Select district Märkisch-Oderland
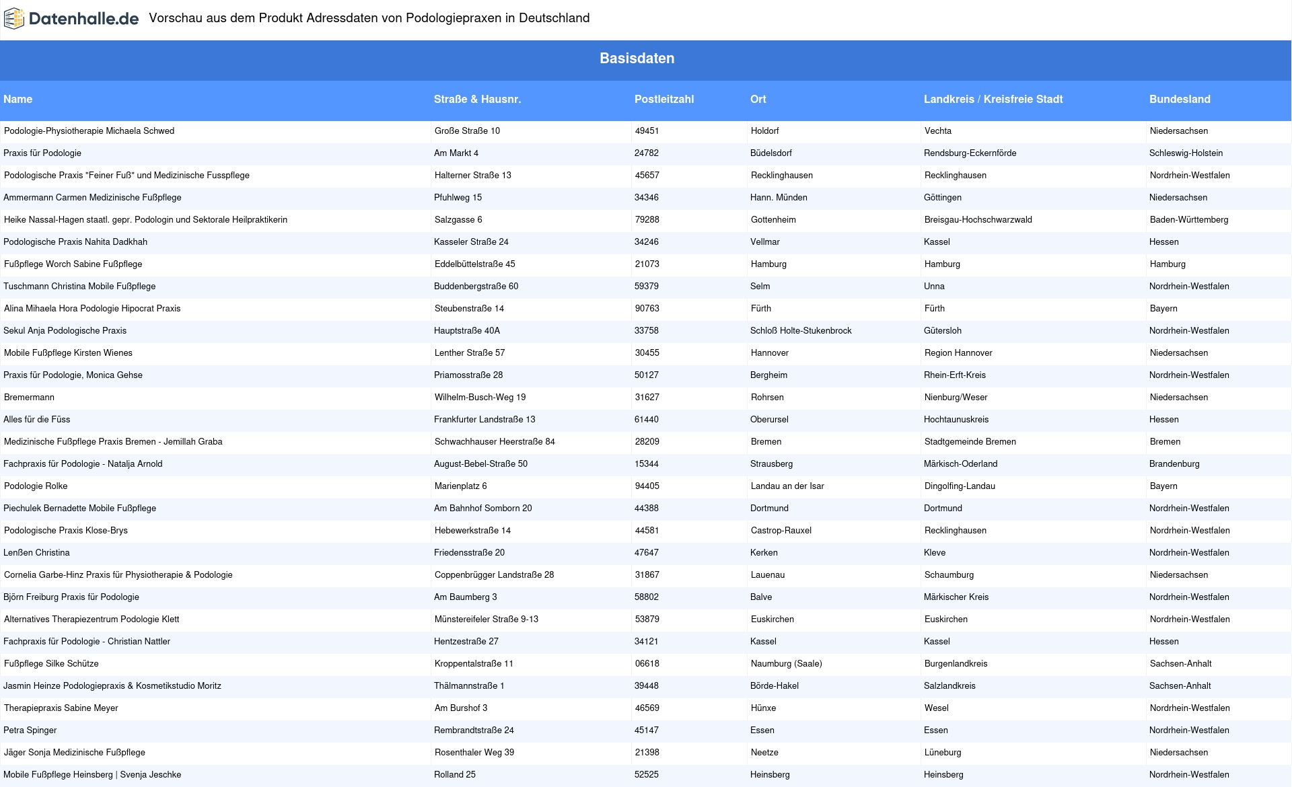Screen dimensions: 1292x787 tap(961, 464)
